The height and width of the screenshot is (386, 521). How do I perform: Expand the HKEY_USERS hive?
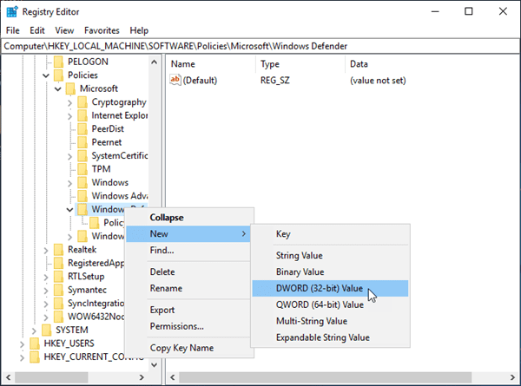22,343
